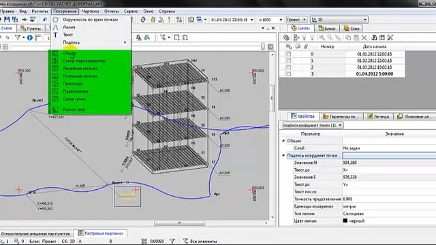Open the 'Справка' menu
The width and height of the screenshot is (436, 245).
(167, 12)
